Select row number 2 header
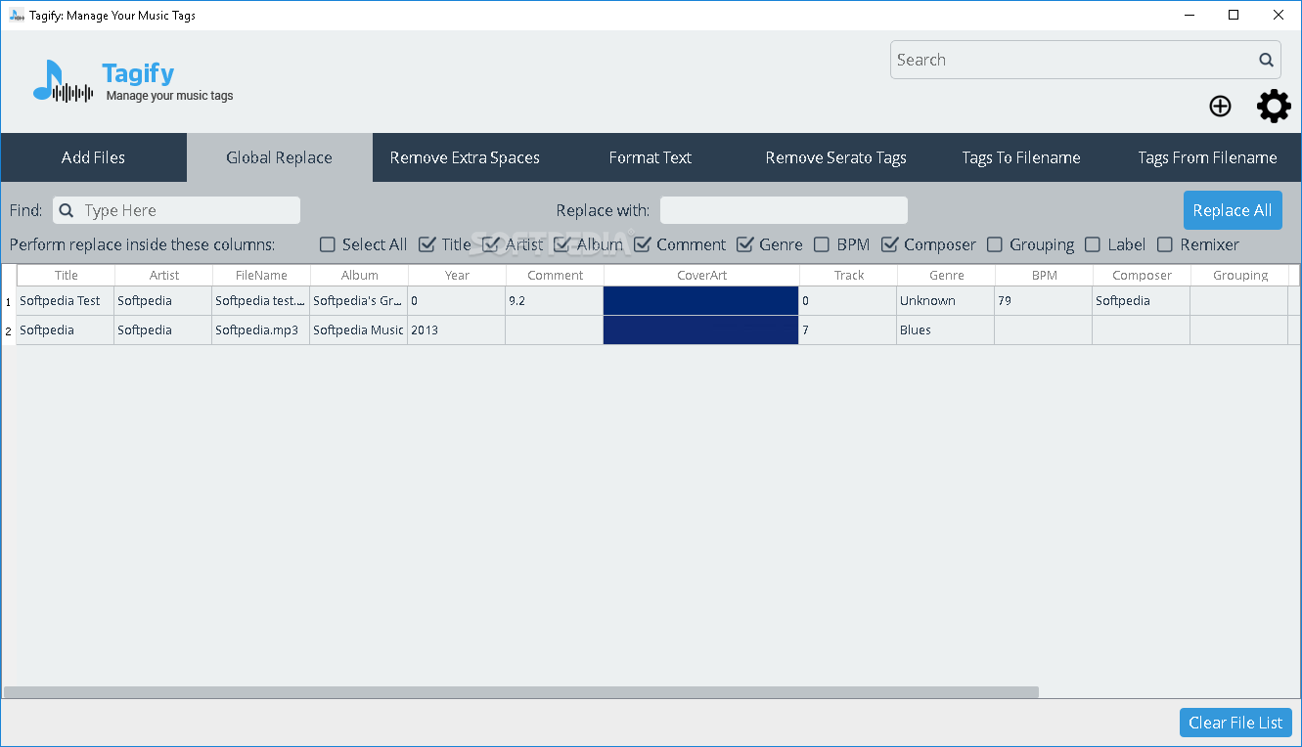This screenshot has width=1302, height=747. pyautogui.click(x=9, y=330)
